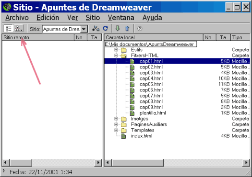
Task: Click the green Get files arrow
Action: 118,28
